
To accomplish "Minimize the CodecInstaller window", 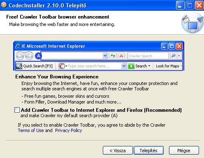I will [180, 5].
